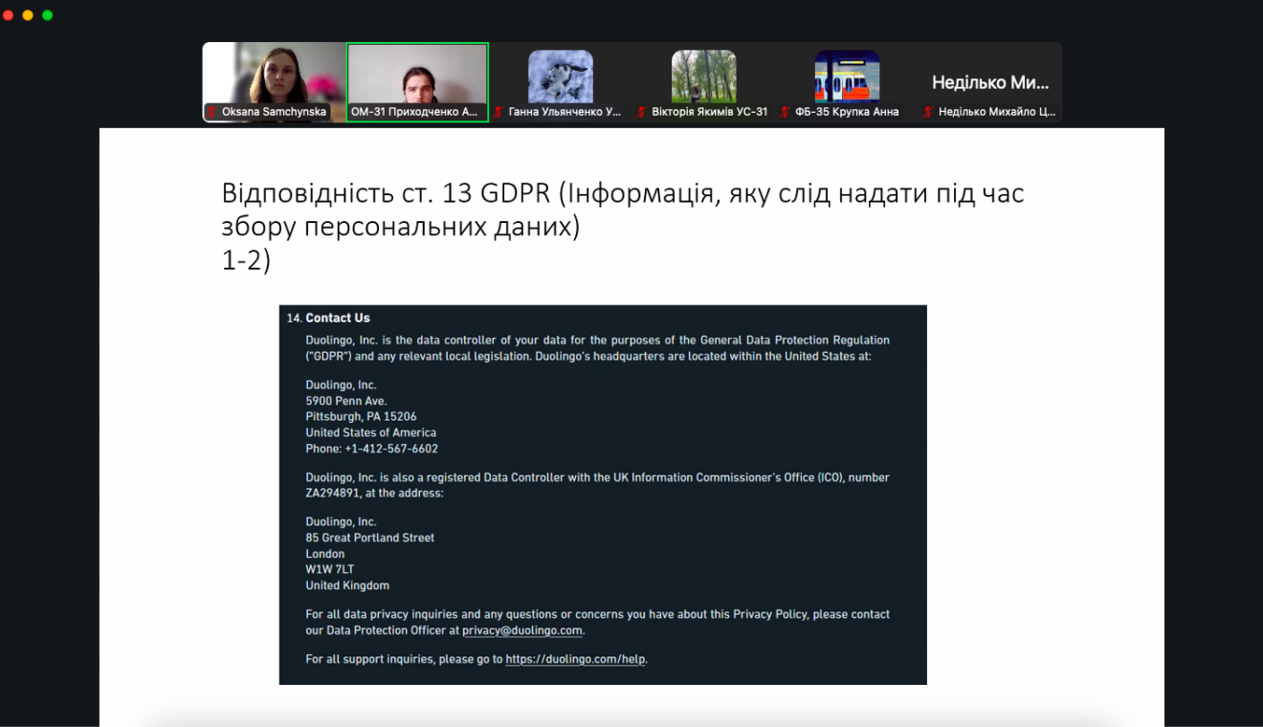Enter full screen with the green button

click(48, 15)
